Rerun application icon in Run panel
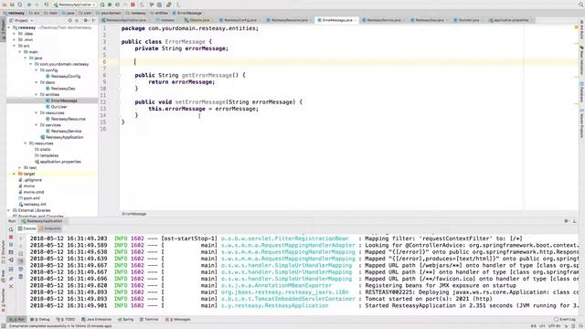585x329 pixels. 11,229
